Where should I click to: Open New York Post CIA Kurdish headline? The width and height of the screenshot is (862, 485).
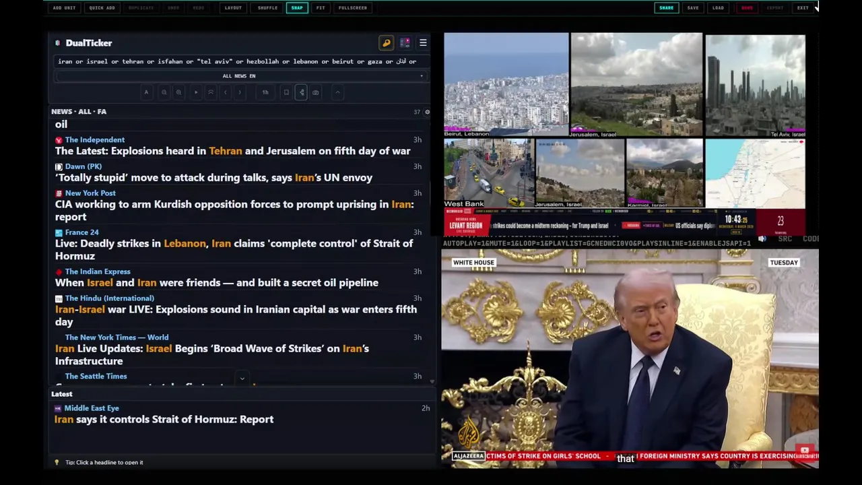click(234, 210)
